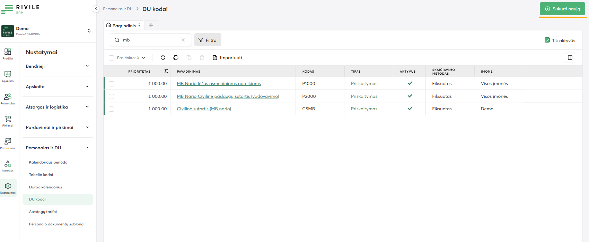This screenshot has width=589, height=242.
Task: Open MB Nario lėšos asmeniniams poreikiams link
Action: tap(219, 84)
